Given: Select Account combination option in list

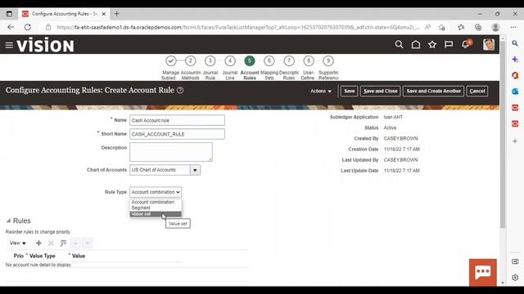Looking at the screenshot, I should coord(156,202).
